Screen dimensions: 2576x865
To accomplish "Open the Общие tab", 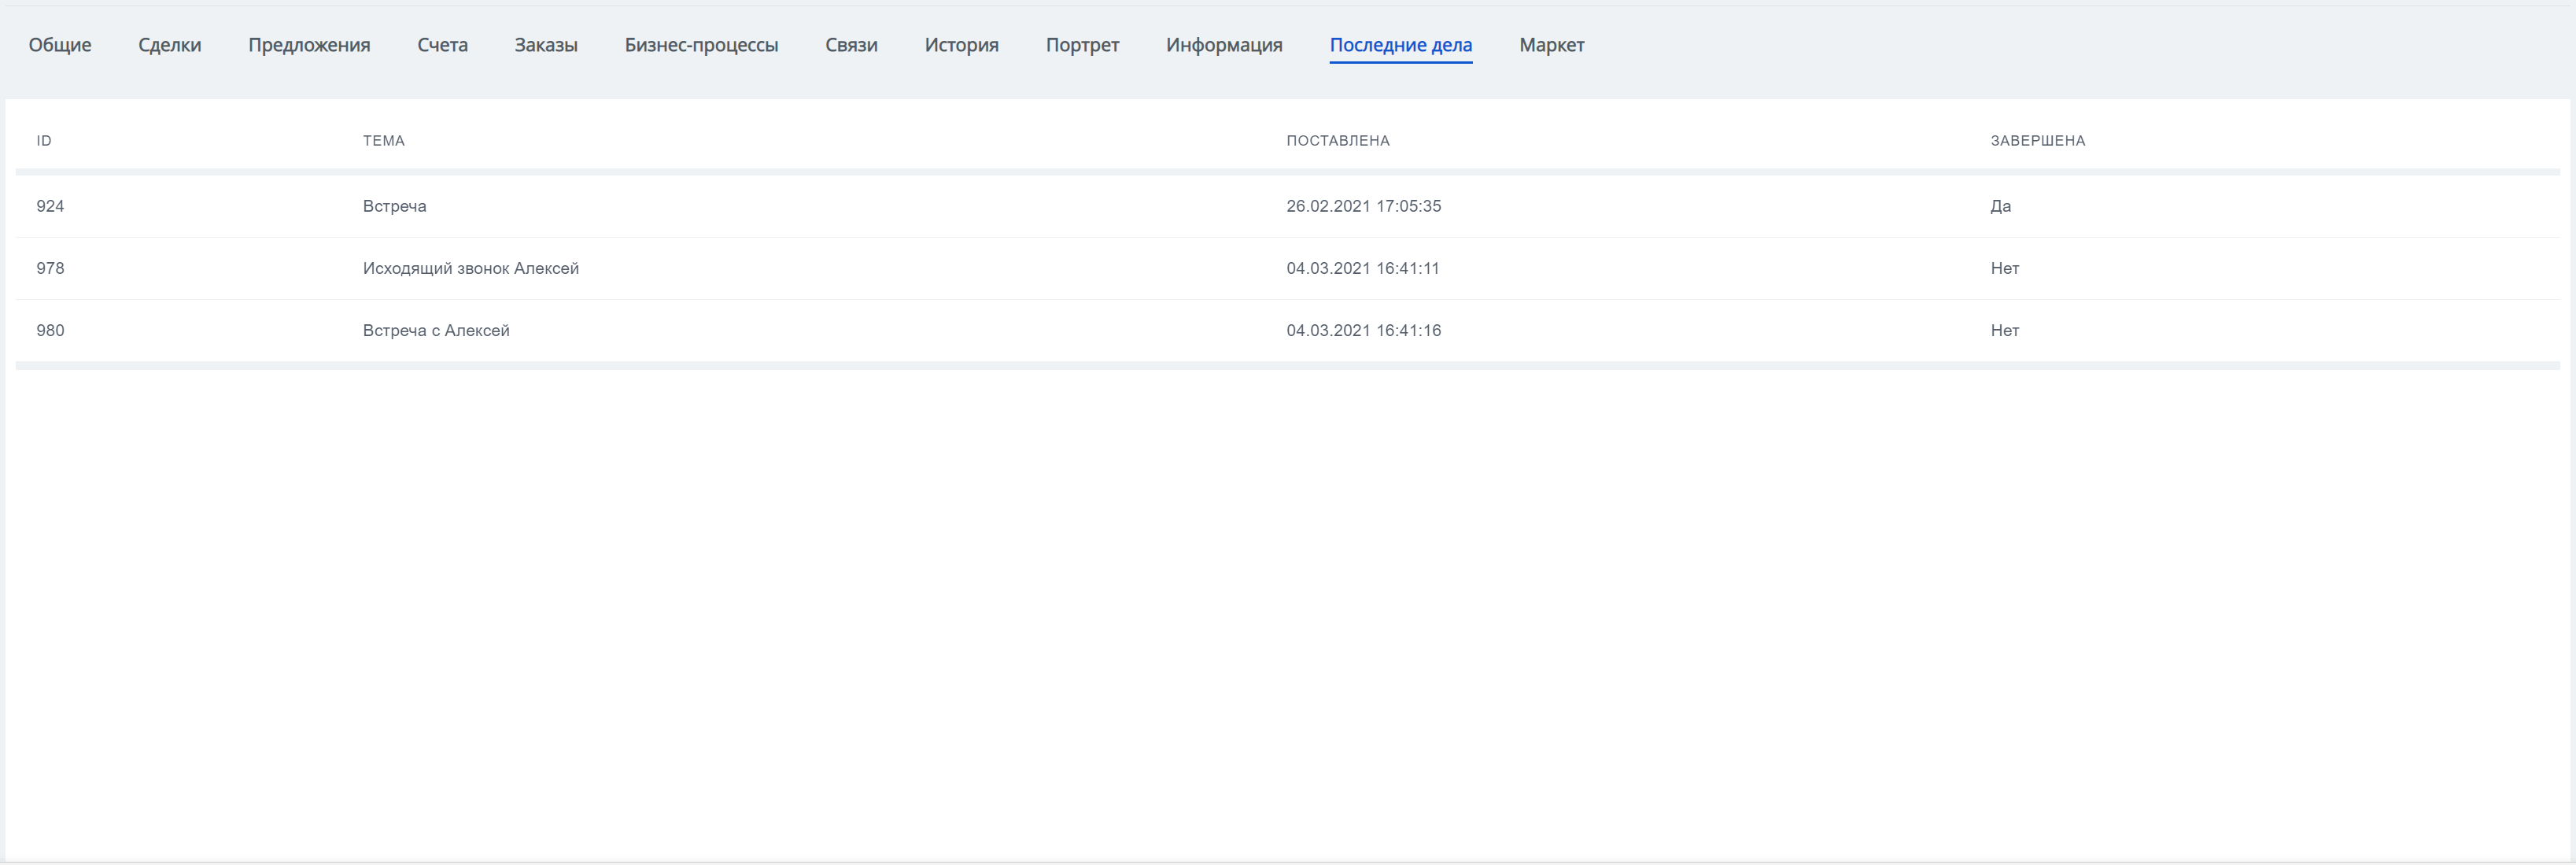I will (x=60, y=45).
